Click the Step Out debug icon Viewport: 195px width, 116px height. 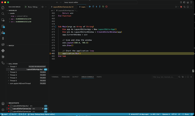coord(100,6)
